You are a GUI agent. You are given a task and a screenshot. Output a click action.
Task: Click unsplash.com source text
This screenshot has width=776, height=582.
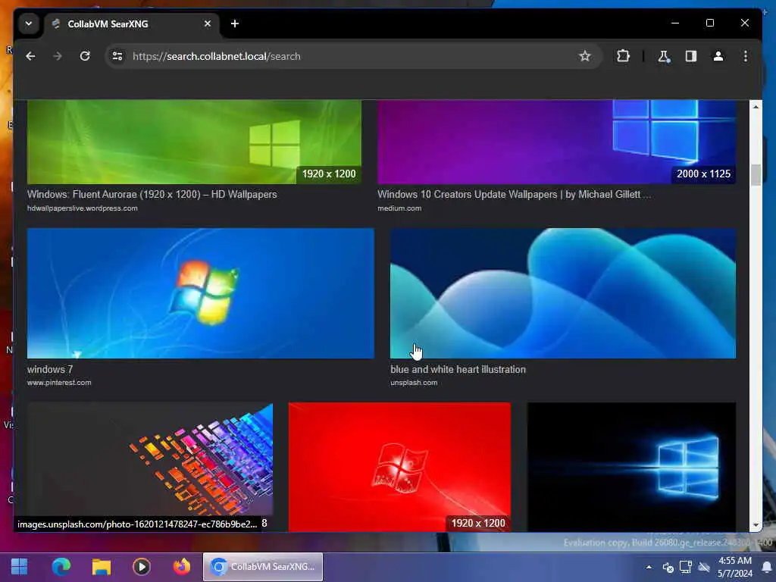(x=414, y=383)
